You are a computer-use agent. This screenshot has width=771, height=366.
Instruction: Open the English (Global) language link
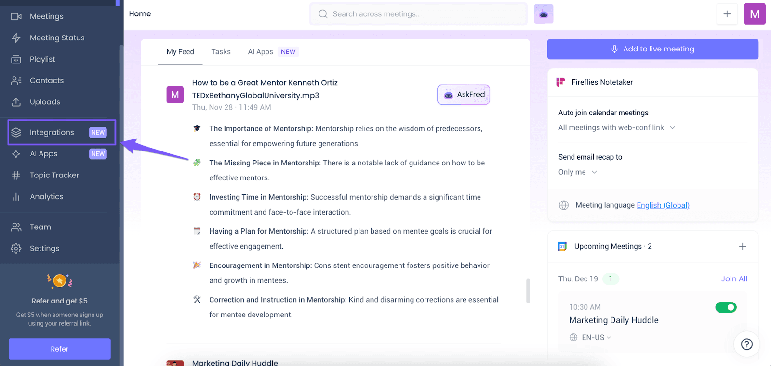pyautogui.click(x=663, y=205)
